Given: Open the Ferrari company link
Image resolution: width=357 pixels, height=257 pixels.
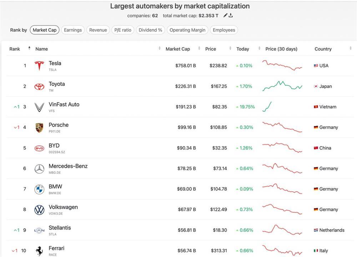Looking at the screenshot, I should pos(56,248).
